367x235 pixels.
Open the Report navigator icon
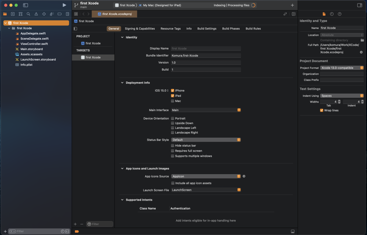pyautogui.click(x=68, y=14)
